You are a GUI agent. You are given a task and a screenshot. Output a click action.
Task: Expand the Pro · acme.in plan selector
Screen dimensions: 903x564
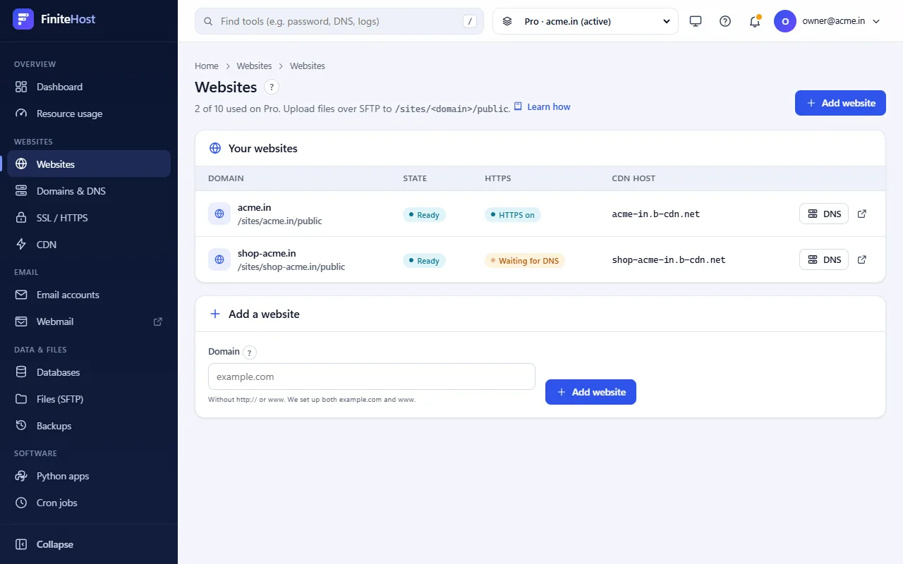tap(586, 21)
